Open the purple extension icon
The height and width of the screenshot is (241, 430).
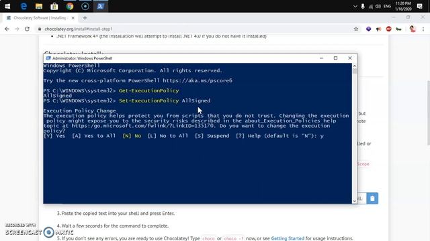[x=369, y=29]
